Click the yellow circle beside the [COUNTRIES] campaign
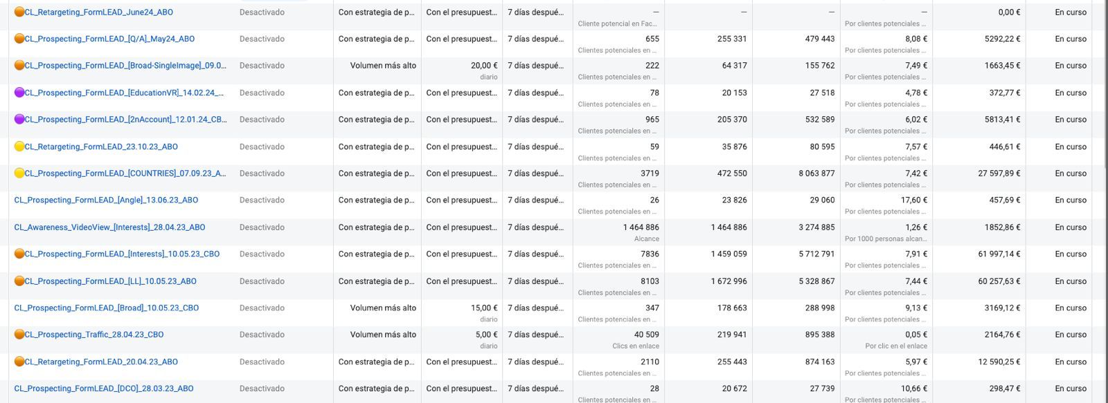The image size is (1108, 403). click(x=19, y=174)
